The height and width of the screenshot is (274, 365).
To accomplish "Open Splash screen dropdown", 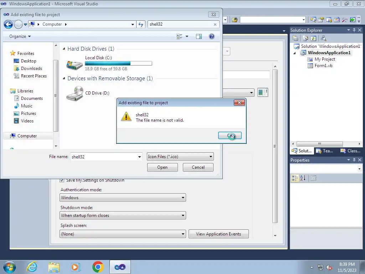I will (123, 234).
